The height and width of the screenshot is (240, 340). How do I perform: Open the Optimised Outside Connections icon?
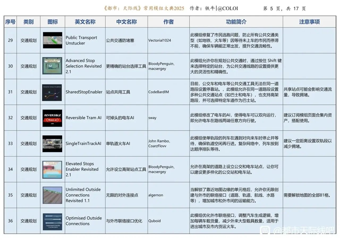tap(52, 221)
